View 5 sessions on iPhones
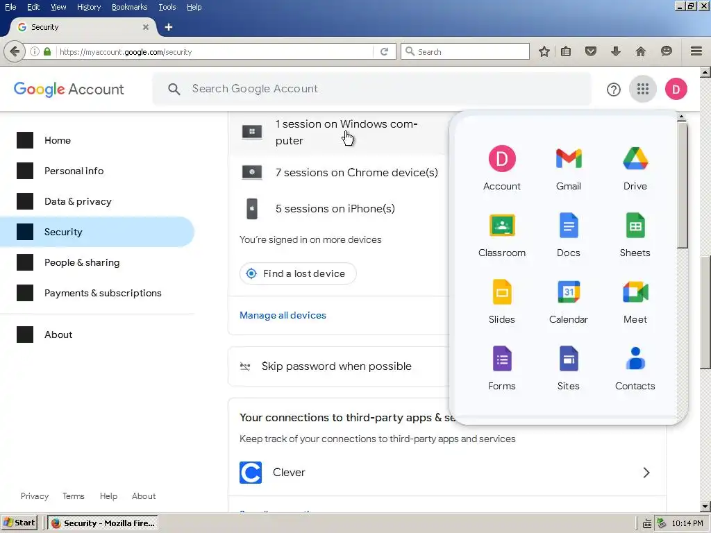711x533 pixels. click(339, 208)
